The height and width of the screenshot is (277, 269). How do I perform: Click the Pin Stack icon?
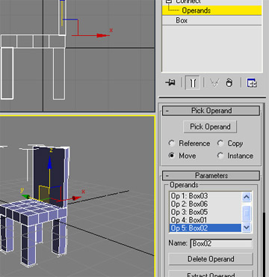point(170,82)
